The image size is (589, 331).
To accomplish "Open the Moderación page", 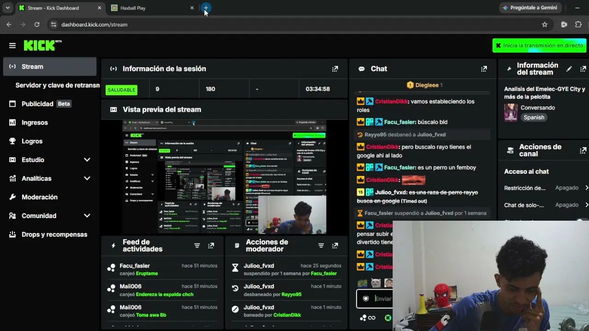I will [x=50, y=197].
